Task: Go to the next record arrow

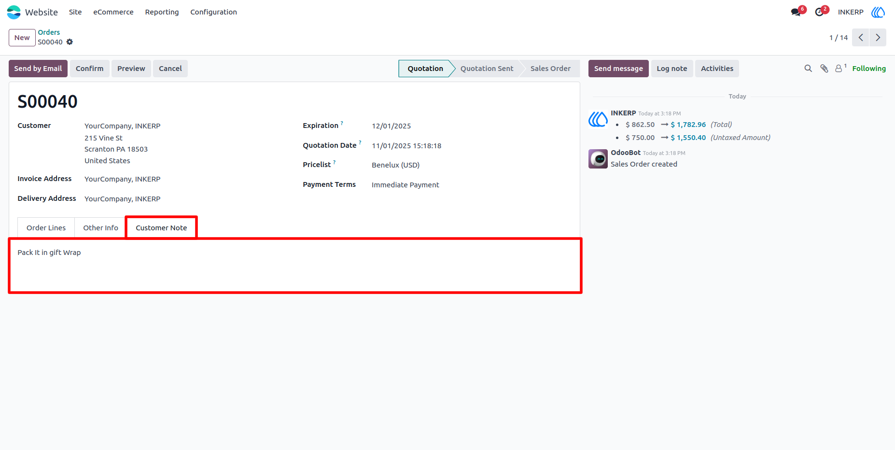Action: pyautogui.click(x=878, y=38)
